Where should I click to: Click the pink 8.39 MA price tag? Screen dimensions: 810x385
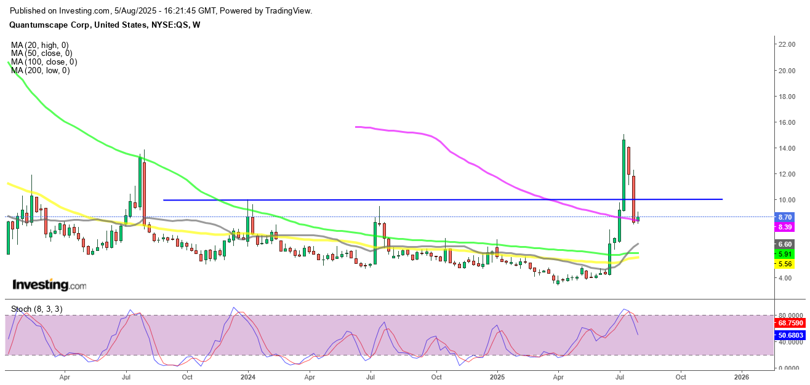[x=785, y=226]
